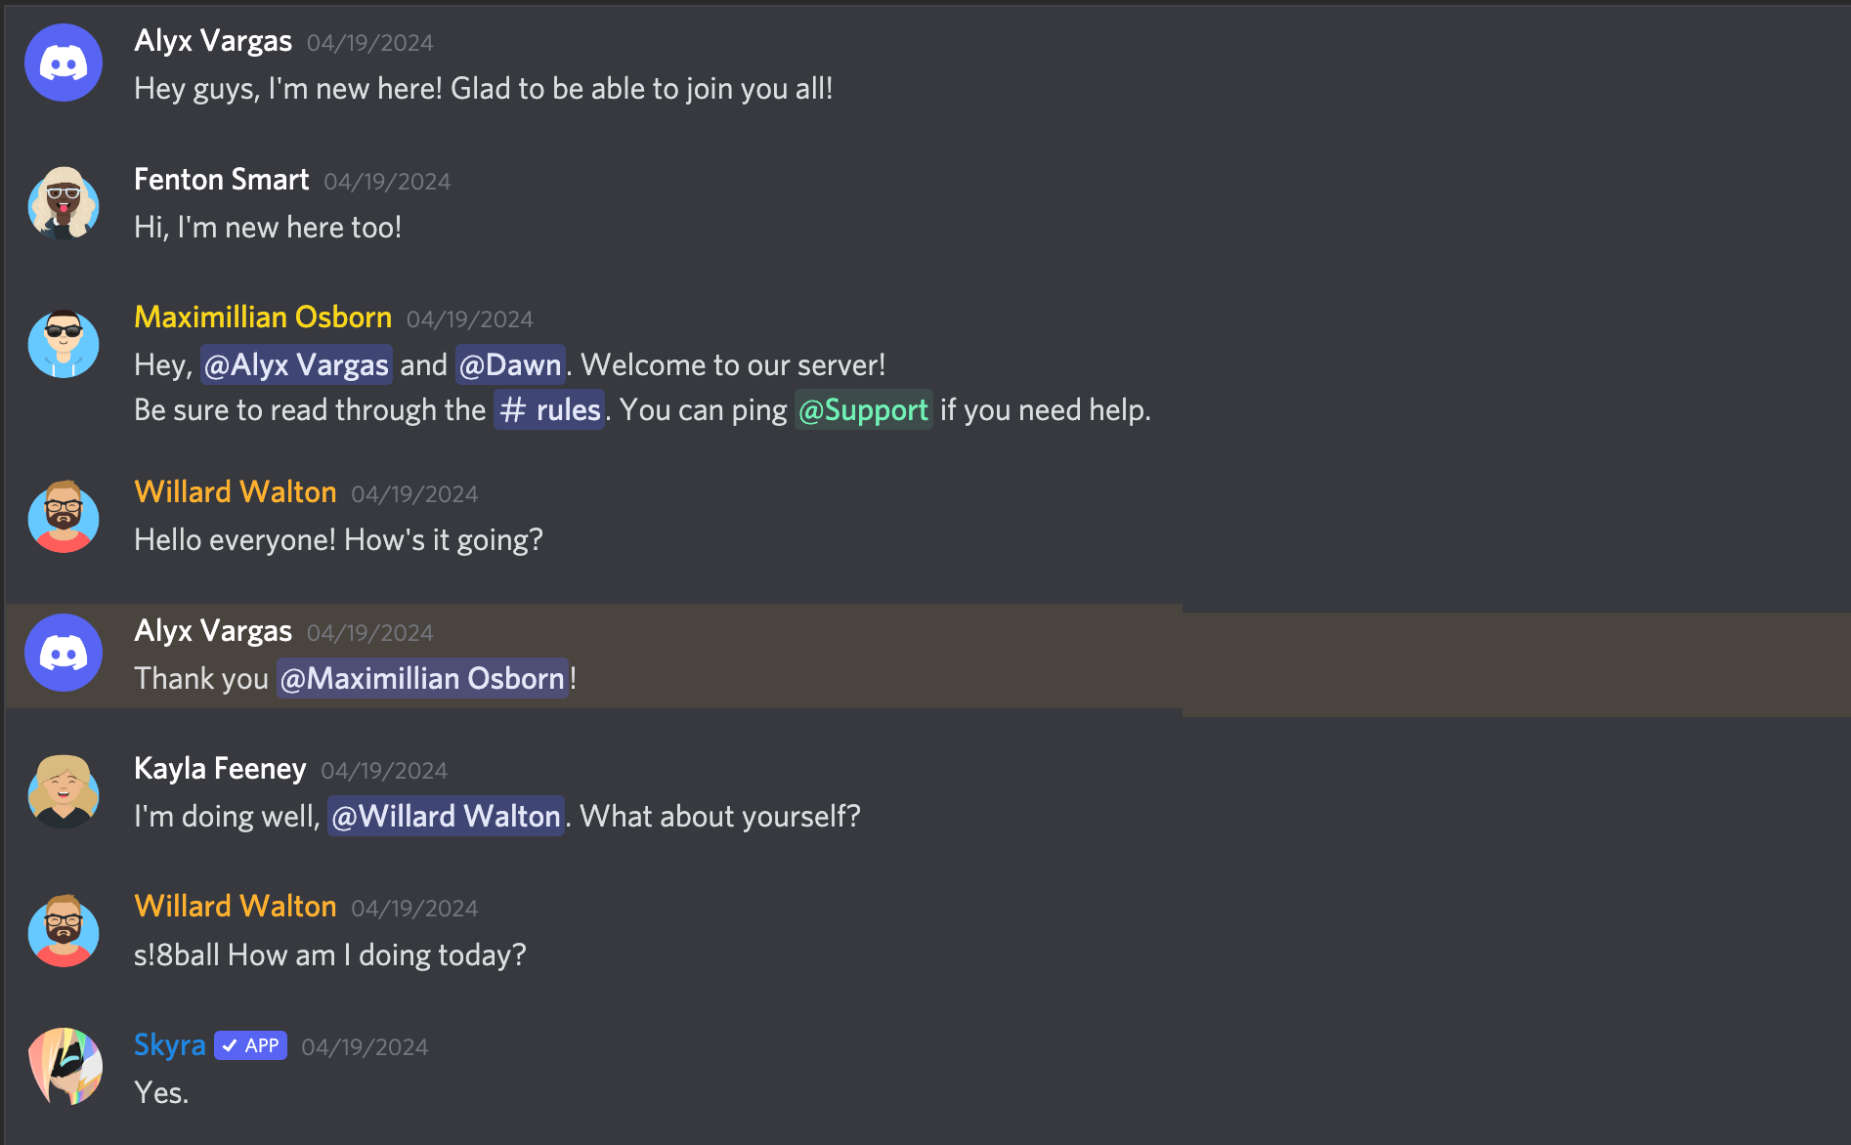This screenshot has width=1851, height=1145.
Task: Open Kayla Feeney's avatar
Action: coord(64,791)
